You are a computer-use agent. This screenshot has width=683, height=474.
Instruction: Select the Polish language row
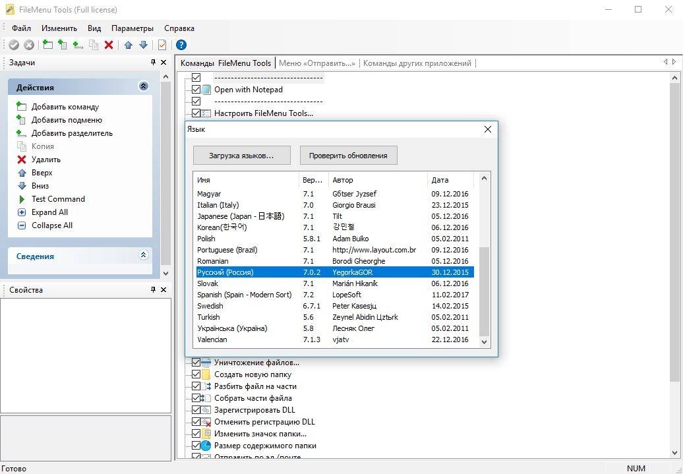click(334, 238)
